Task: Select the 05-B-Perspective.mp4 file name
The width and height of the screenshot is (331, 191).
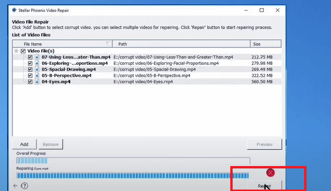Action: point(67,75)
